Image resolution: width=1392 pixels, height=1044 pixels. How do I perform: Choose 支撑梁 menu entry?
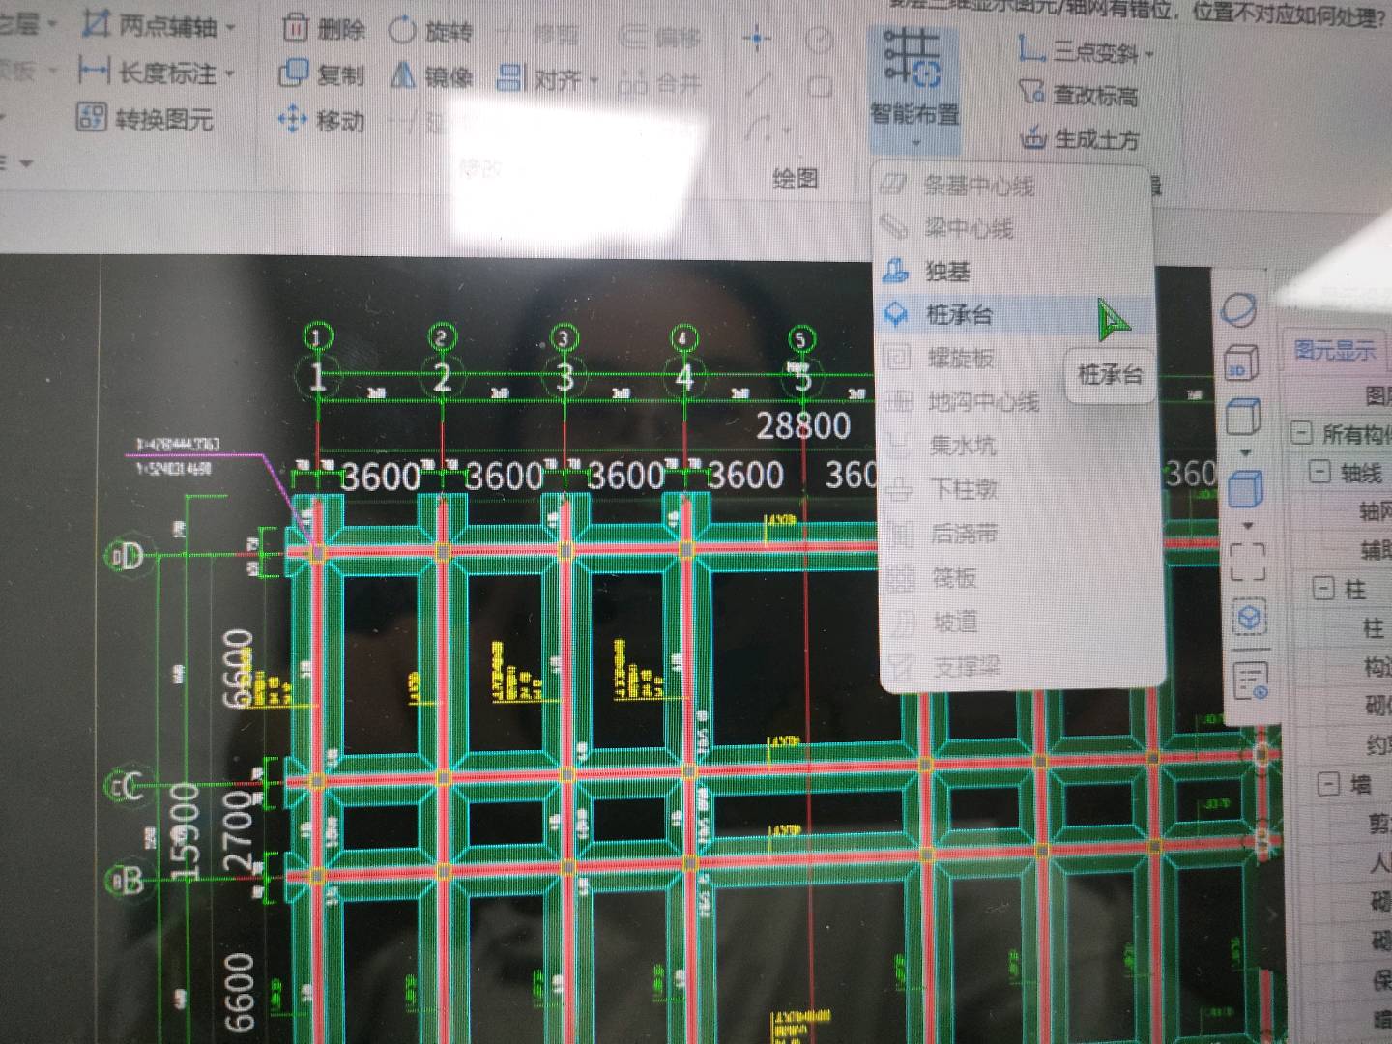coord(1024,665)
